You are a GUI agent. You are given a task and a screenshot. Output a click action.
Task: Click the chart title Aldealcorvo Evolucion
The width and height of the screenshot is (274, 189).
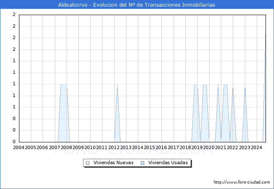click(137, 5)
